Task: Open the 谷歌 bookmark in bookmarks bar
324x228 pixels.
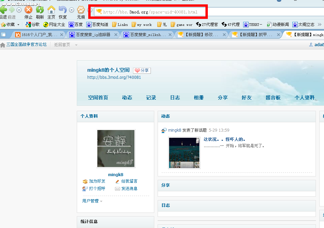Action: point(32,25)
